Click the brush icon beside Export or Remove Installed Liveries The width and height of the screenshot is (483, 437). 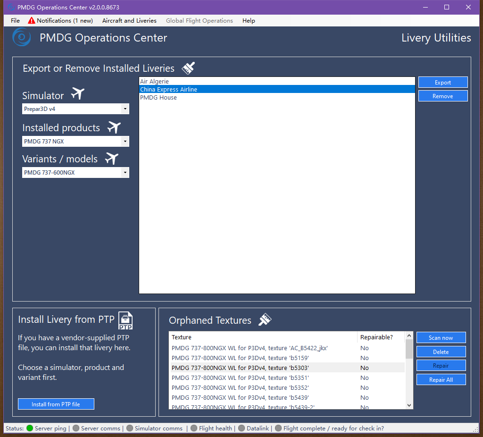tap(188, 68)
